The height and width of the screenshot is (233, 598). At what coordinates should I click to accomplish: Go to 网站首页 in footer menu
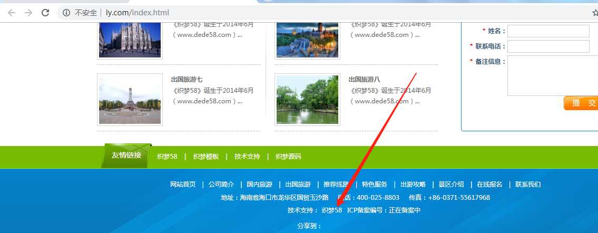tap(183, 185)
